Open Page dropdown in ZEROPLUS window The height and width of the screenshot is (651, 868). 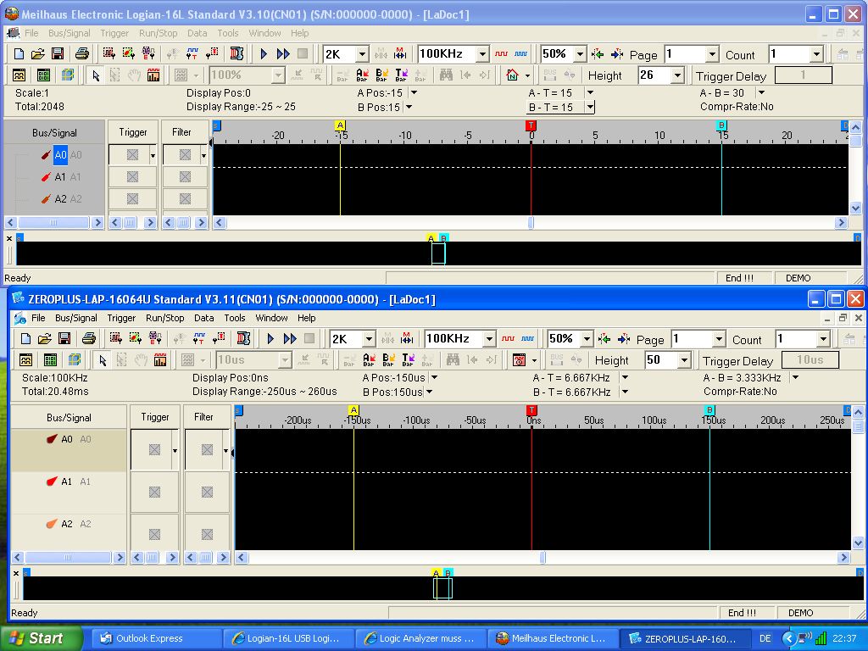pos(719,339)
